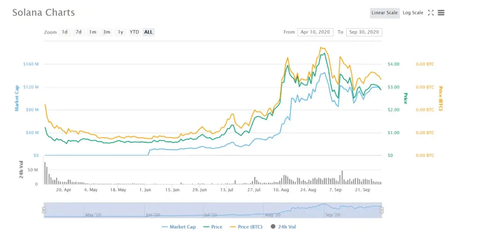The height and width of the screenshot is (232, 477).
Task: Click the Solana Charts heading
Action: pyautogui.click(x=44, y=13)
